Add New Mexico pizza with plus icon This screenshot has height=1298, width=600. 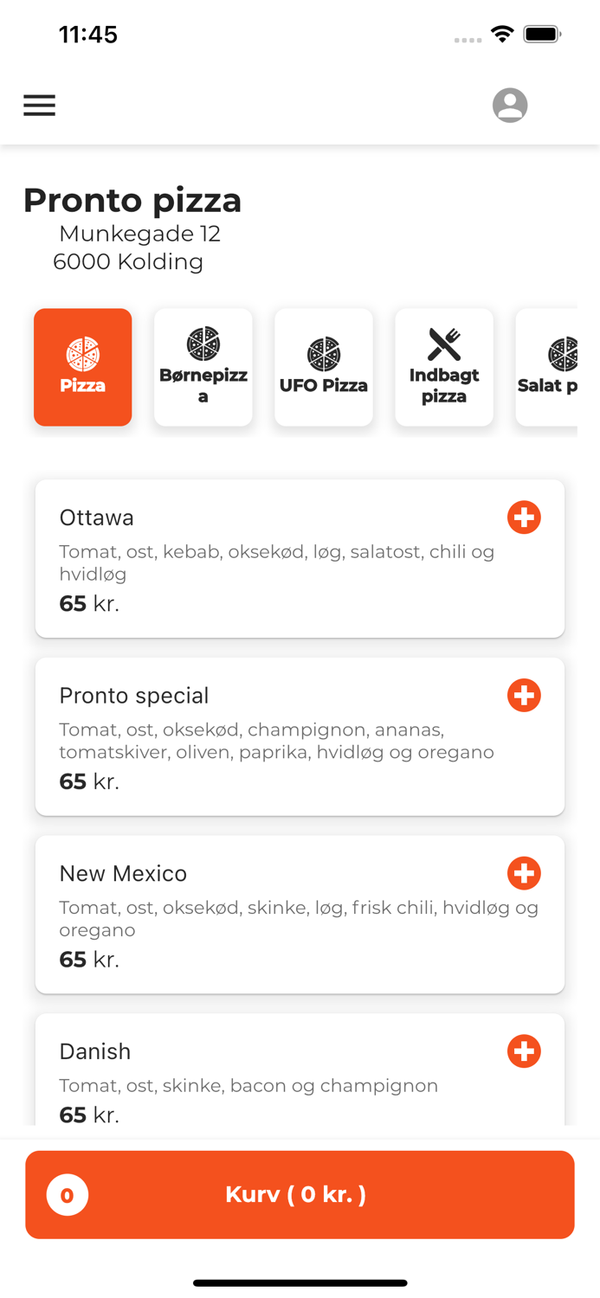[524, 873]
